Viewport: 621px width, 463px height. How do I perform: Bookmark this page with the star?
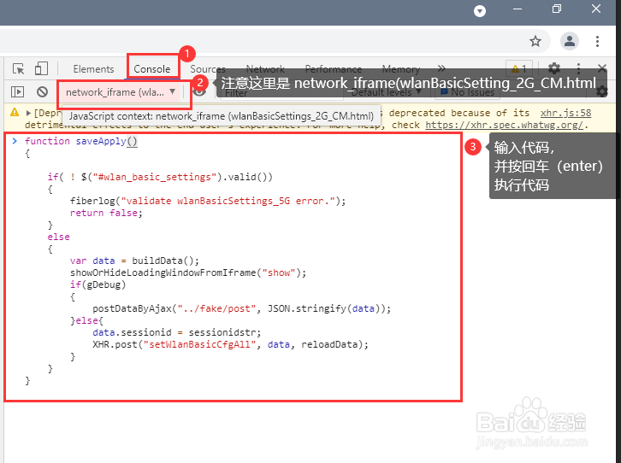coord(535,41)
